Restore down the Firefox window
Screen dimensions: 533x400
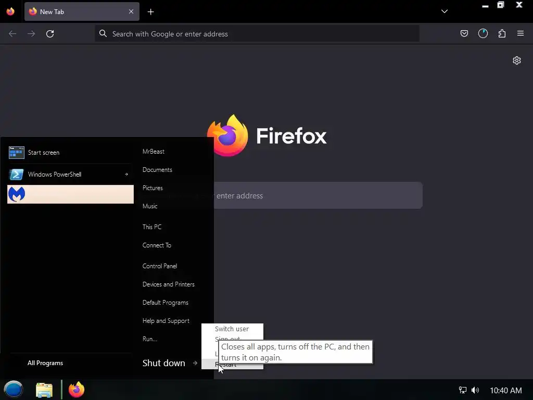pyautogui.click(x=501, y=5)
